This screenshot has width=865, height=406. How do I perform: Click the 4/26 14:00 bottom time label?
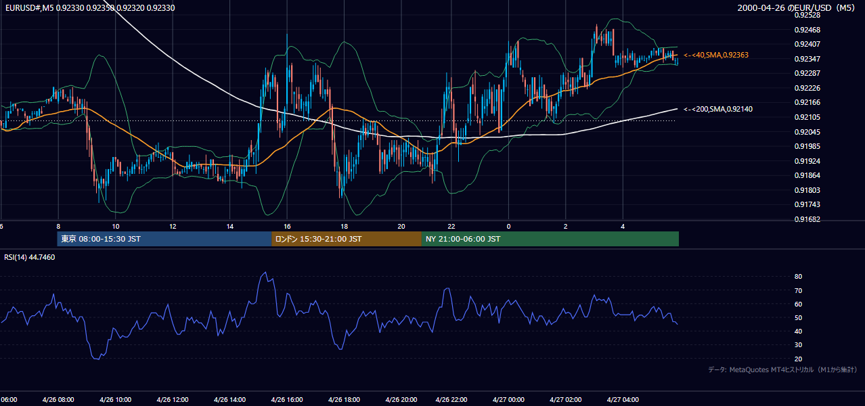click(230, 399)
